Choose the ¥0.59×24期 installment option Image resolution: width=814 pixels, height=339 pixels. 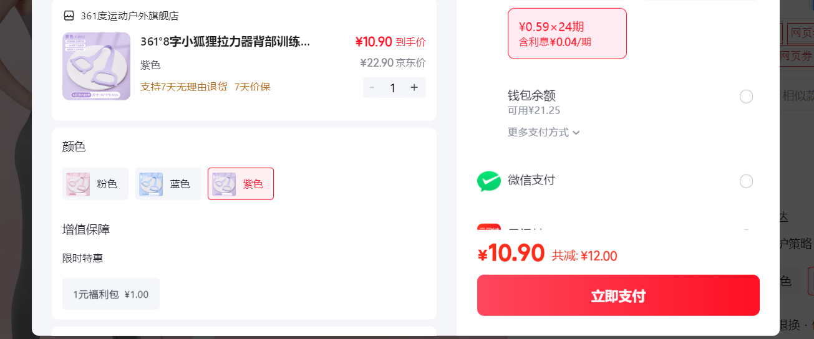(567, 34)
